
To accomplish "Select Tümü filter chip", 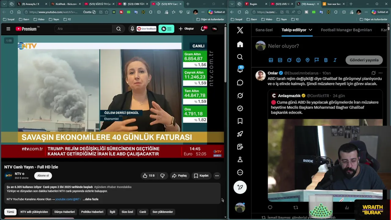I will tap(10, 212).
